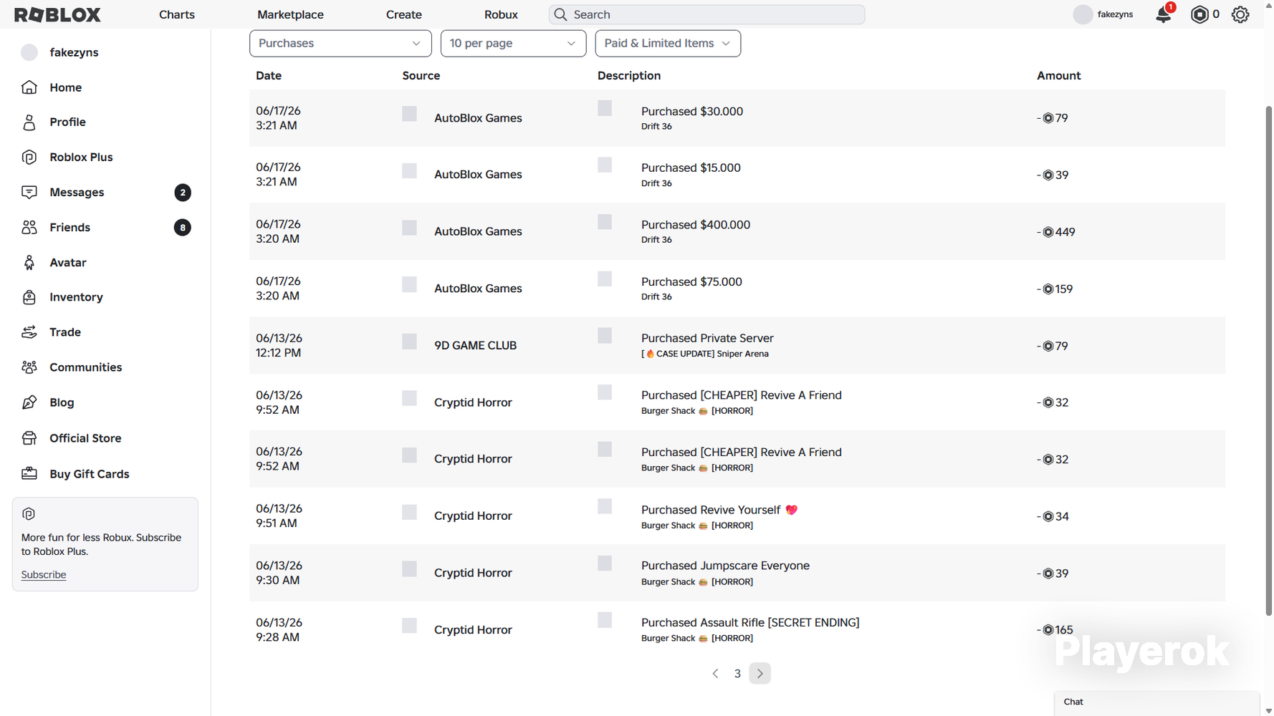Open notifications bell icon
Screen dimensions: 1274x716
[x=1164, y=14]
